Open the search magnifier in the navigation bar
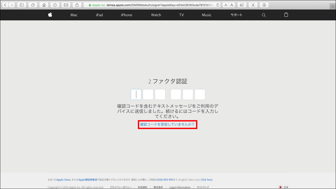The image size is (336, 189). (264, 15)
